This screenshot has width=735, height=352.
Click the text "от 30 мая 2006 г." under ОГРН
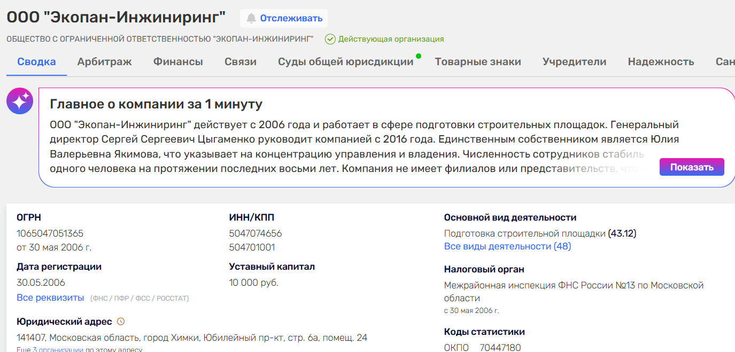click(x=54, y=247)
